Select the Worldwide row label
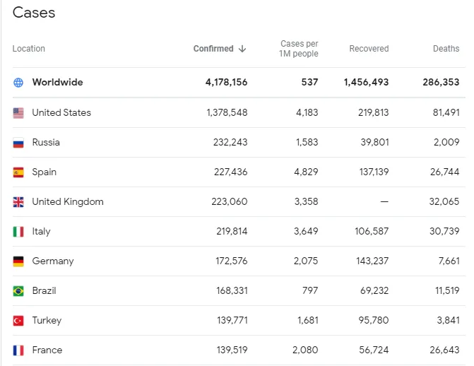 click(57, 82)
